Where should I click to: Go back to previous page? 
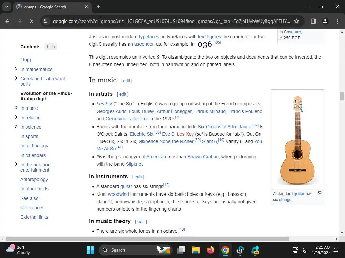click(7, 21)
